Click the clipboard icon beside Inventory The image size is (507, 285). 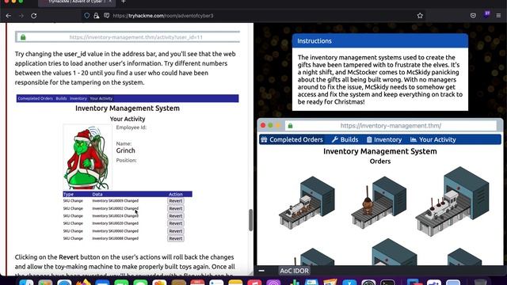tap(369, 139)
